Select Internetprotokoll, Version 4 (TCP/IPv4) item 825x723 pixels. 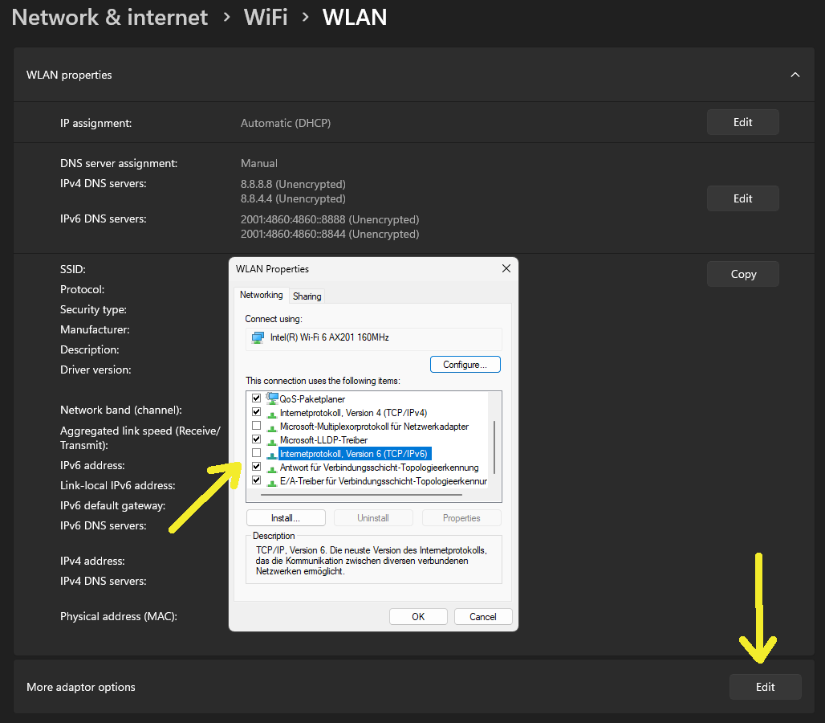coord(353,413)
